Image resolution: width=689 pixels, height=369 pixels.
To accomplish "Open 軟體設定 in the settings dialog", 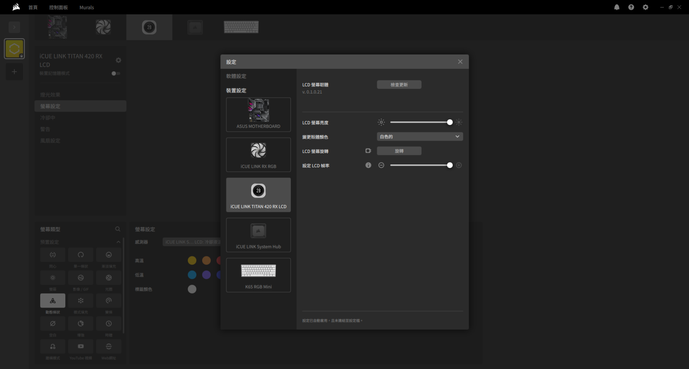I will (236, 76).
